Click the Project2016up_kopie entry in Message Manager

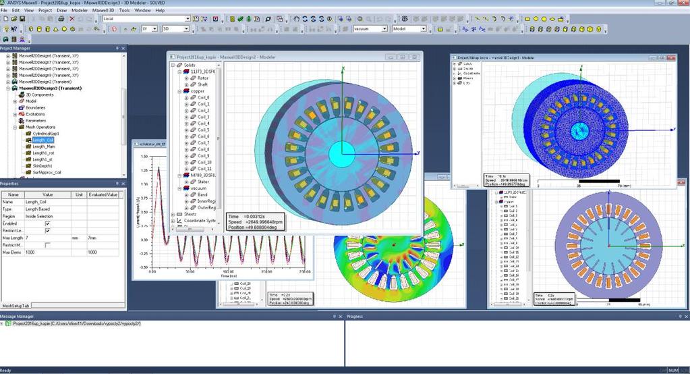point(77,323)
